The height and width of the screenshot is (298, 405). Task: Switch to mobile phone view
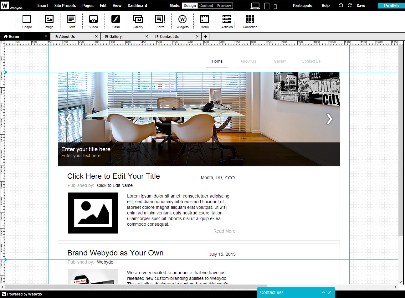tap(275, 7)
